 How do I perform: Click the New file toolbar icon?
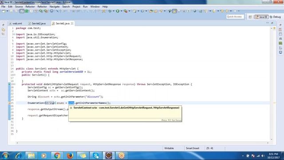[4, 11]
